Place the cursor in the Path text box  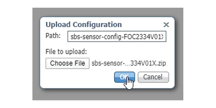pyautogui.click(x=117, y=36)
